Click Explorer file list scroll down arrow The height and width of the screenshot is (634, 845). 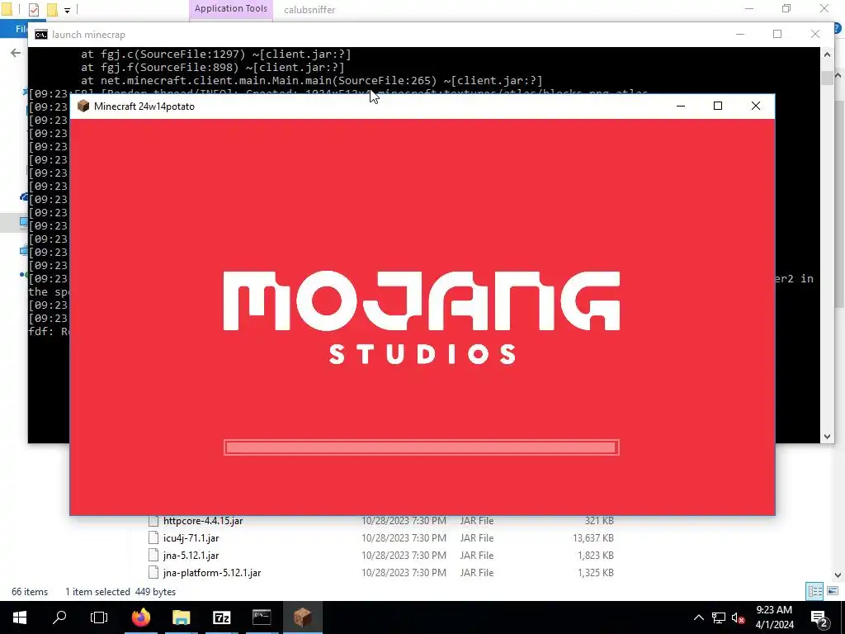point(838,575)
